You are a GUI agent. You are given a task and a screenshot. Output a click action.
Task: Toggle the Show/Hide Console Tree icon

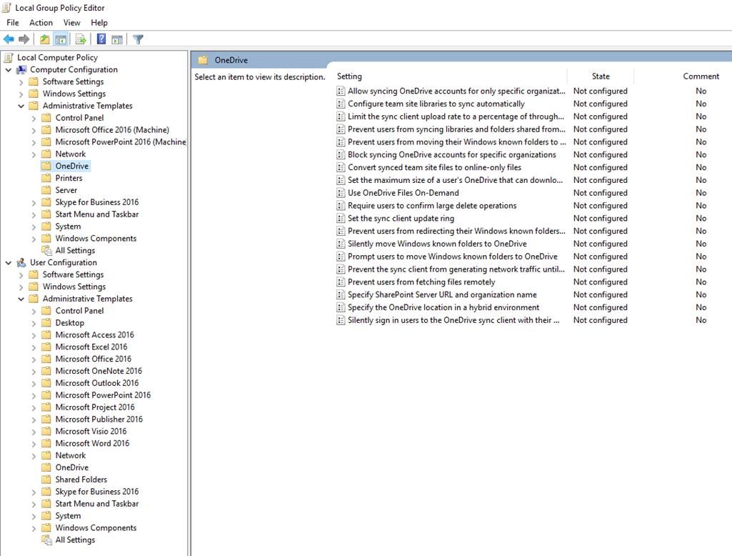coord(61,39)
